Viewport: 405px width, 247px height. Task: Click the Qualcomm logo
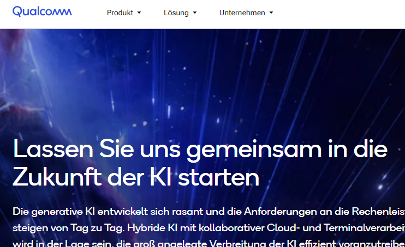42,12
